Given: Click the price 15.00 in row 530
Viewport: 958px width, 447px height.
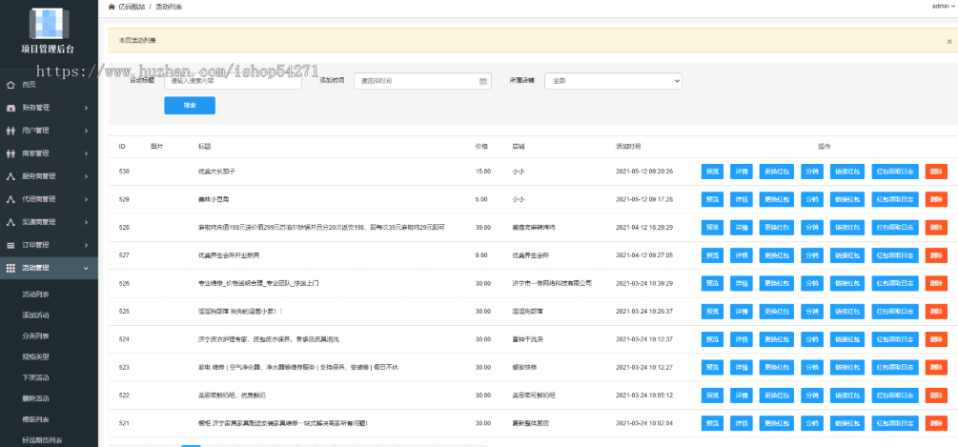Looking at the screenshot, I should tap(483, 172).
